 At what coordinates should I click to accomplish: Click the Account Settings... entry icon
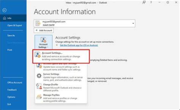[37, 55]
